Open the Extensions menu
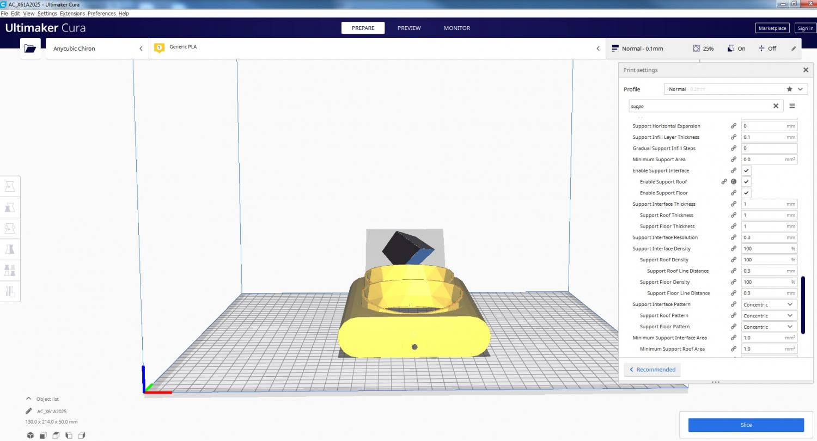 pos(72,14)
